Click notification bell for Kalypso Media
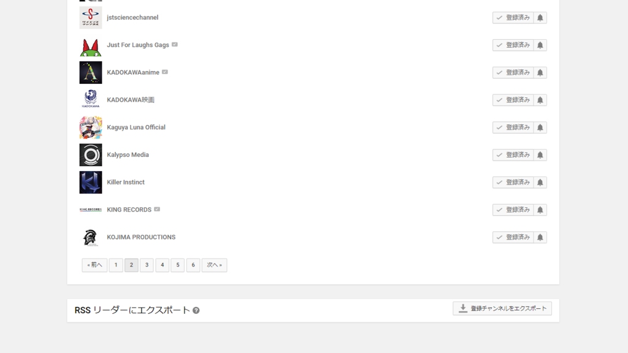The width and height of the screenshot is (628, 353). coord(540,155)
